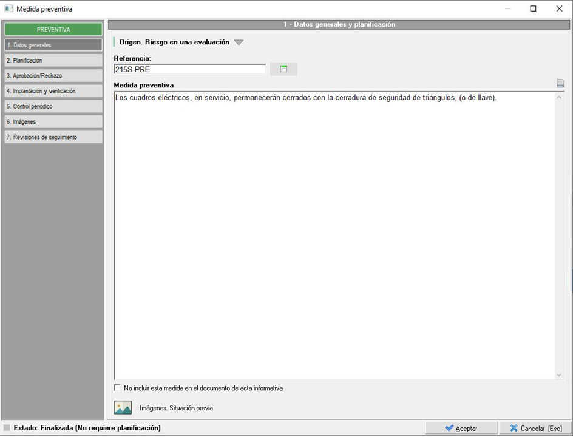The height and width of the screenshot is (437, 573).
Task: Click the app icon in the title bar
Action: [8, 9]
